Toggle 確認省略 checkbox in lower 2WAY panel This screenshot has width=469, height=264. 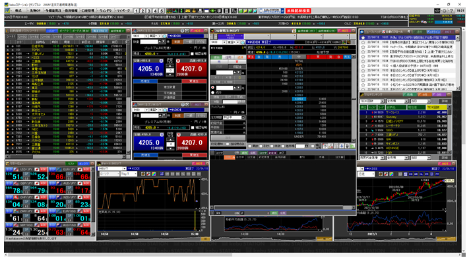click(x=192, y=127)
